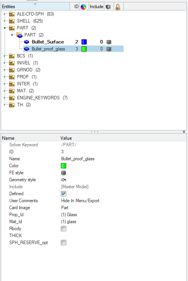This screenshot has width=188, height=281.
Task: Enable the SPH_RESERVE_opt checkbox
Action: pyautogui.click(x=64, y=243)
